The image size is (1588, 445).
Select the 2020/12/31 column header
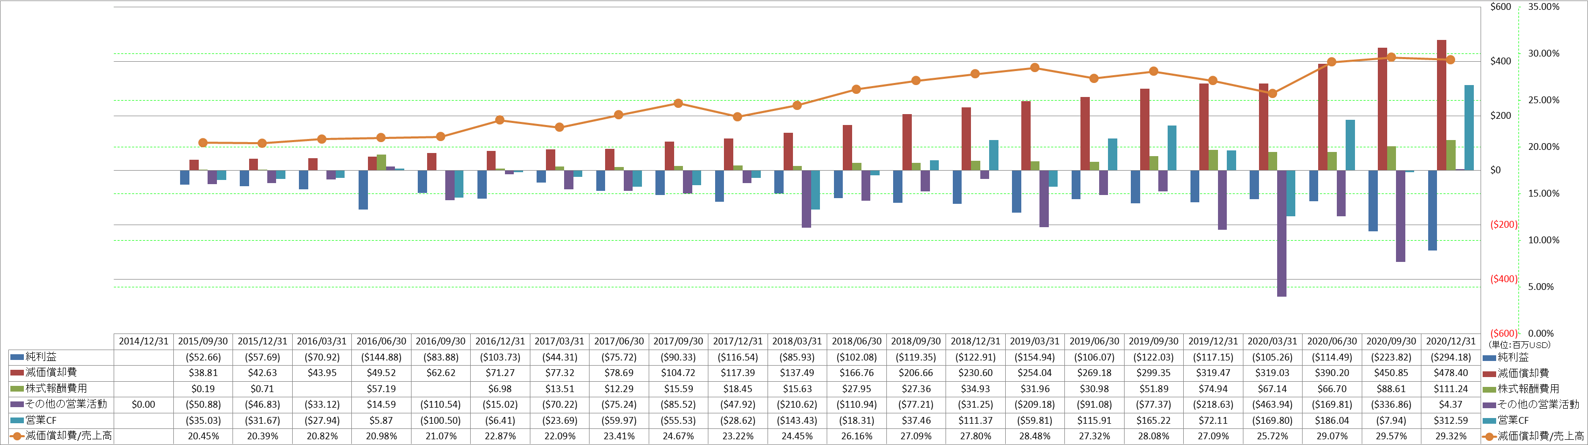1450,341
